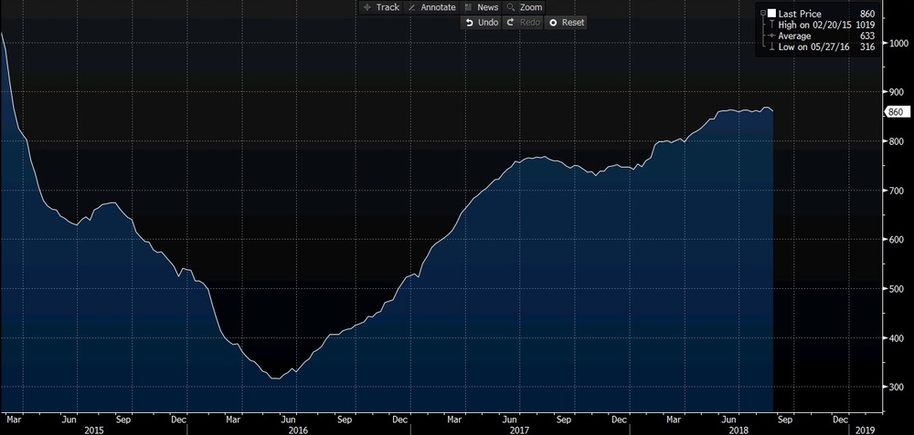Activate the Track crosshair tool
This screenshot has width=914, height=435.
coord(381,7)
